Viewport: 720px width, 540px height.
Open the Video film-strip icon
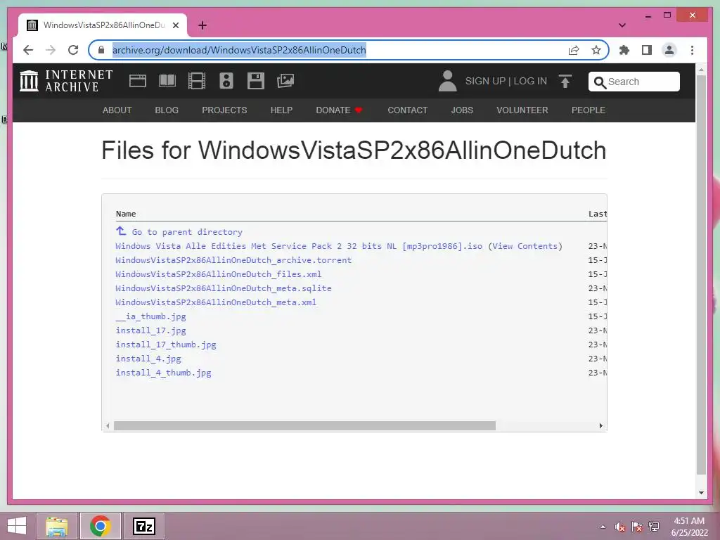[x=197, y=81]
